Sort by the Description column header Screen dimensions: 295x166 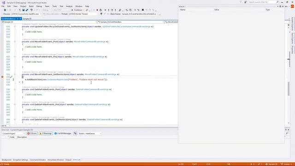click(22, 137)
